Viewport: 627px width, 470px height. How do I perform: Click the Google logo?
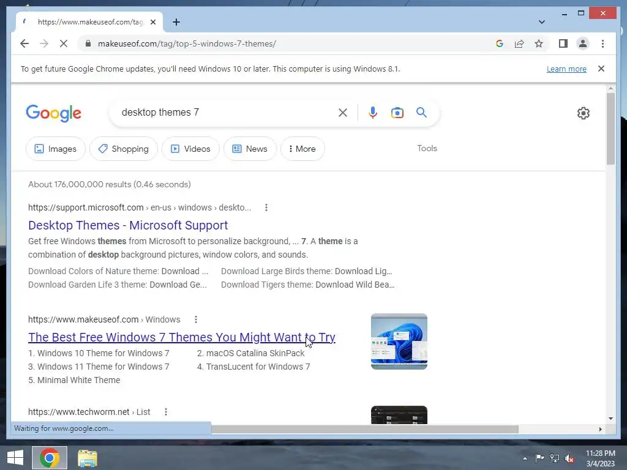point(54,113)
